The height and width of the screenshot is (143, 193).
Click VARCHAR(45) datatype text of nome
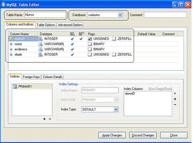54,44
